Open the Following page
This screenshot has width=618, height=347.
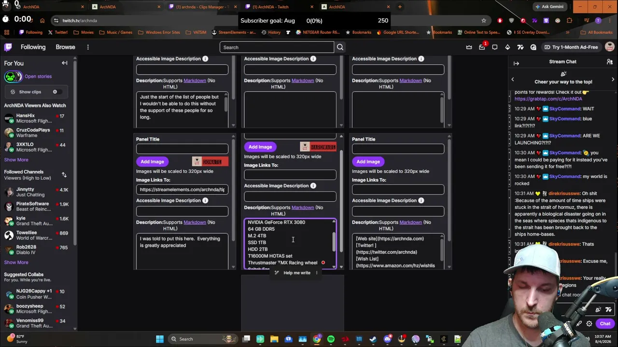[33, 47]
